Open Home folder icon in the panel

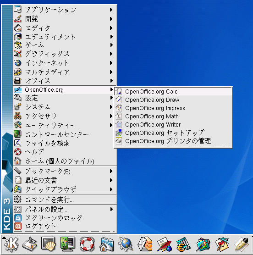(x=106, y=244)
